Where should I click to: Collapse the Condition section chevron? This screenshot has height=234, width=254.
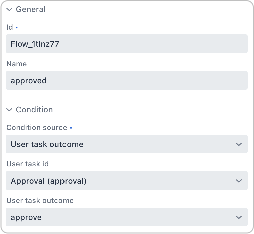click(9, 110)
